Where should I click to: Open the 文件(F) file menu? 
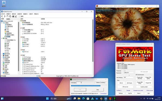coord(3,14)
